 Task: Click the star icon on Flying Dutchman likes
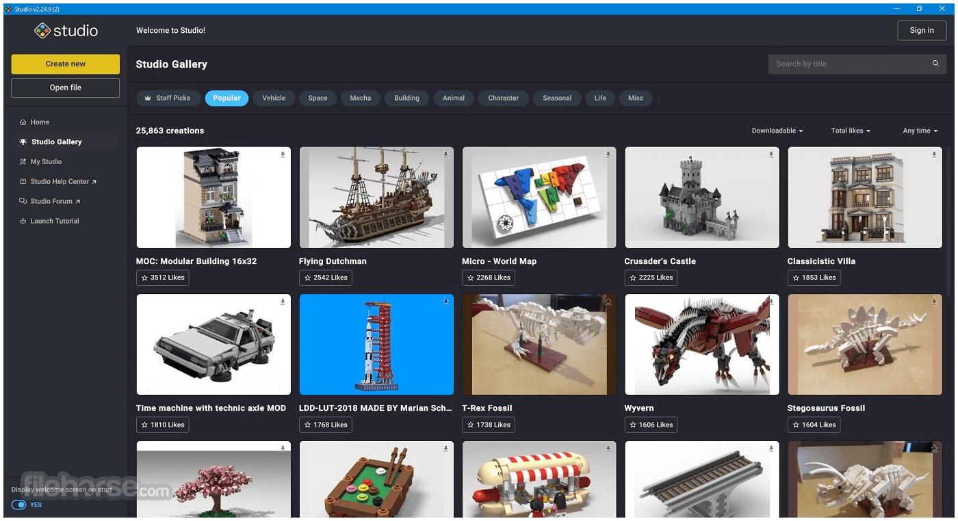point(308,278)
